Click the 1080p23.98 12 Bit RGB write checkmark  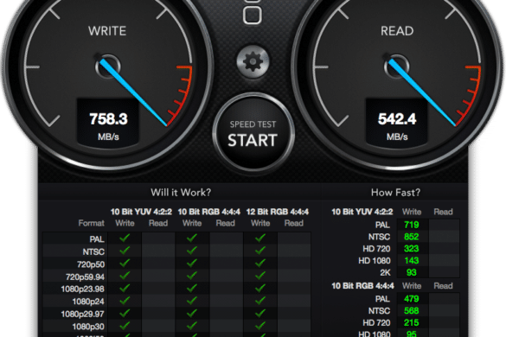(260, 288)
